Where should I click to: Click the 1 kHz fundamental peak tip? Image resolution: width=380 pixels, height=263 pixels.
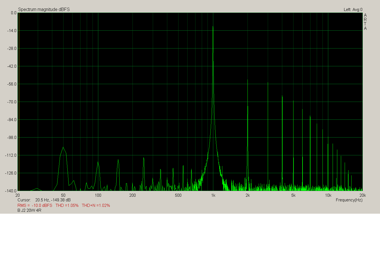pos(213,27)
